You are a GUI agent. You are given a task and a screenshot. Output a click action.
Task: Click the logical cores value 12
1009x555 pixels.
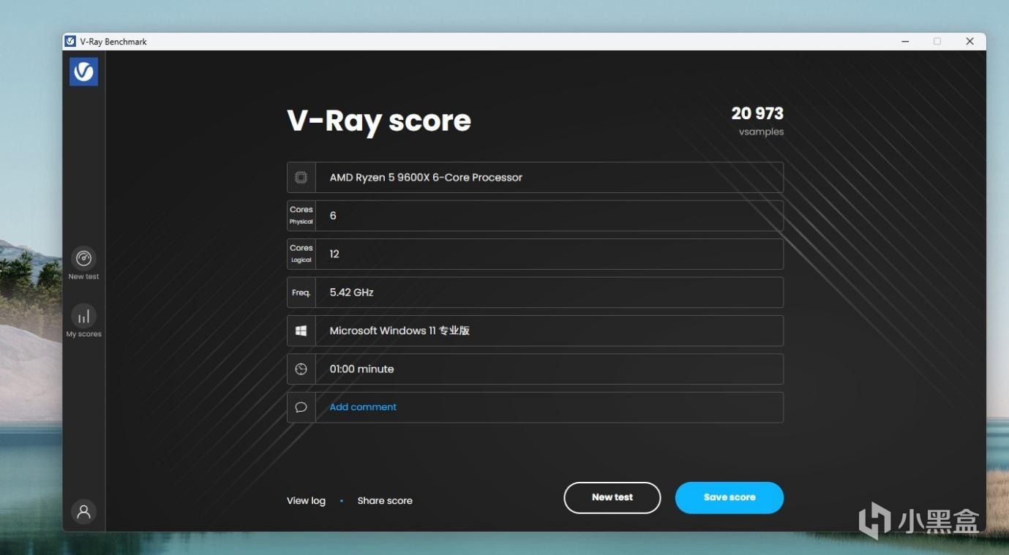tap(334, 254)
